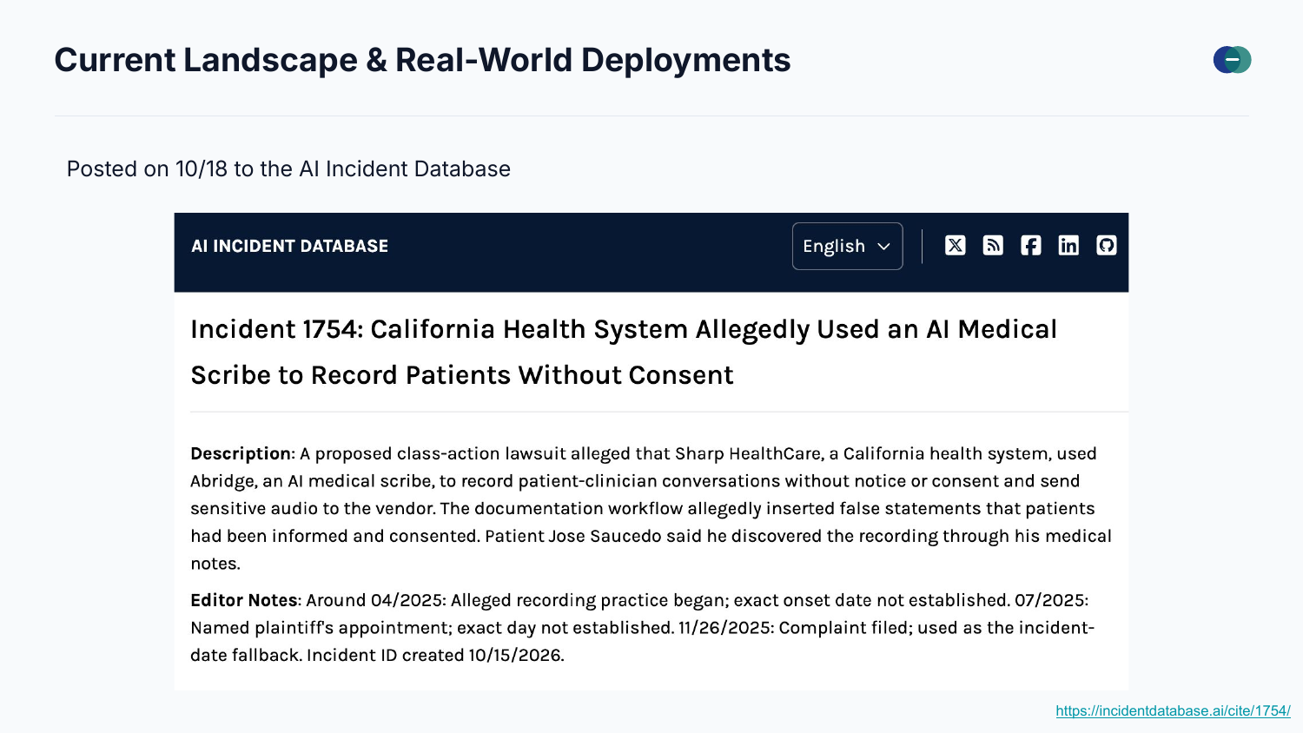The height and width of the screenshot is (733, 1303).
Task: Open the GitHub icon
Action: 1107,246
